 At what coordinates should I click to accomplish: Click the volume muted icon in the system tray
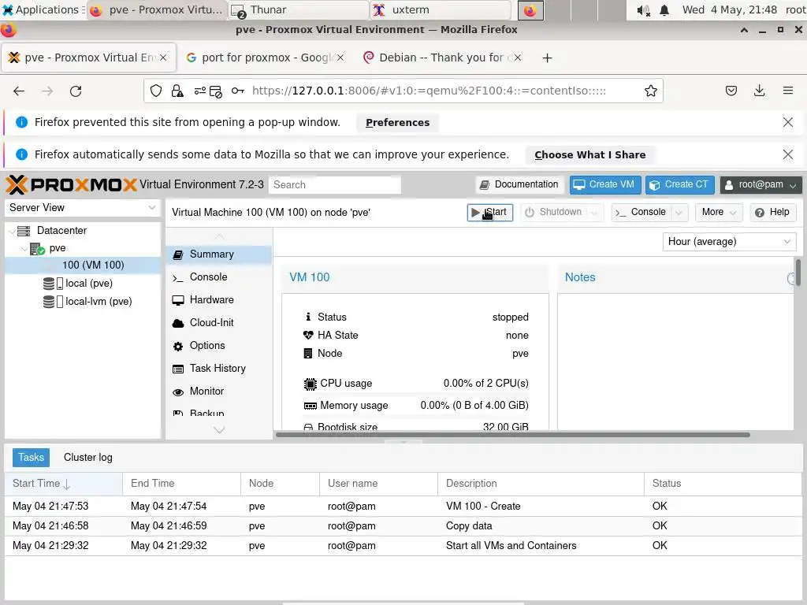(643, 10)
